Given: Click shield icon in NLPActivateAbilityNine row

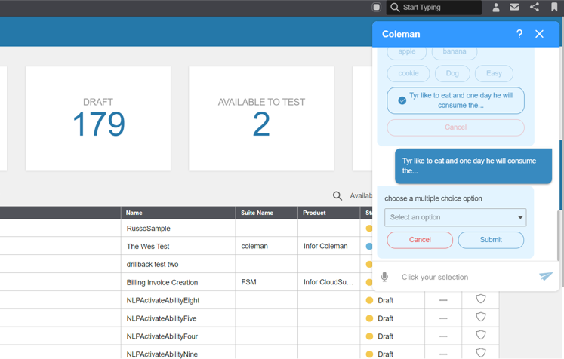Looking at the screenshot, I should [x=480, y=353].
